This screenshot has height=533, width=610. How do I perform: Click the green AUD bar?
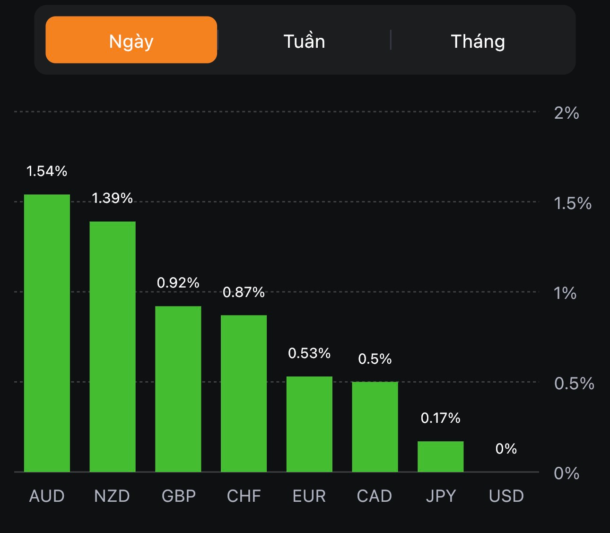[47, 333]
